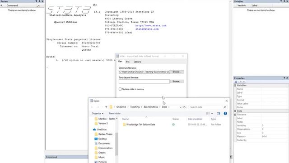Browse for the dictionary filename
The image size is (289, 163).
tap(177, 72)
